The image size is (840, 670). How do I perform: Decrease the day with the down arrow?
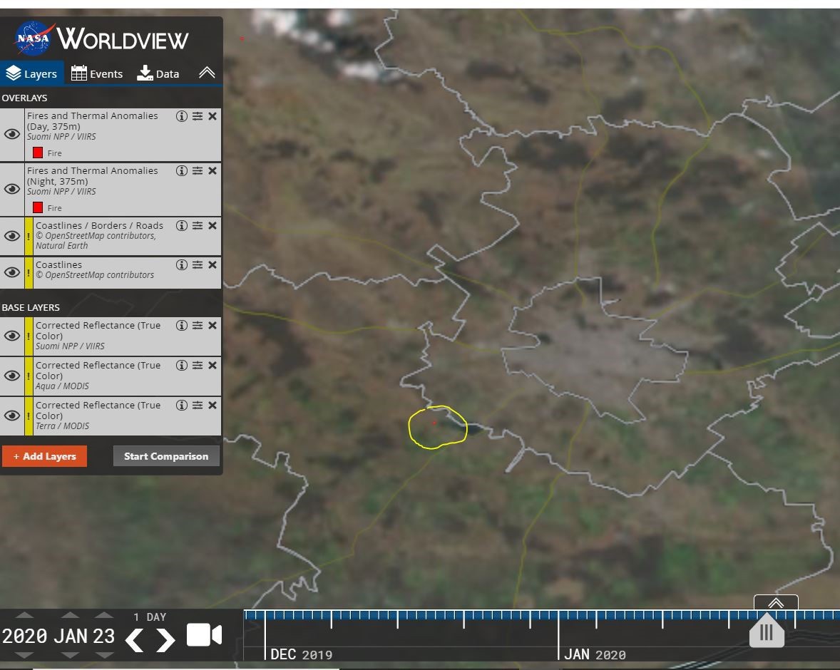104,655
